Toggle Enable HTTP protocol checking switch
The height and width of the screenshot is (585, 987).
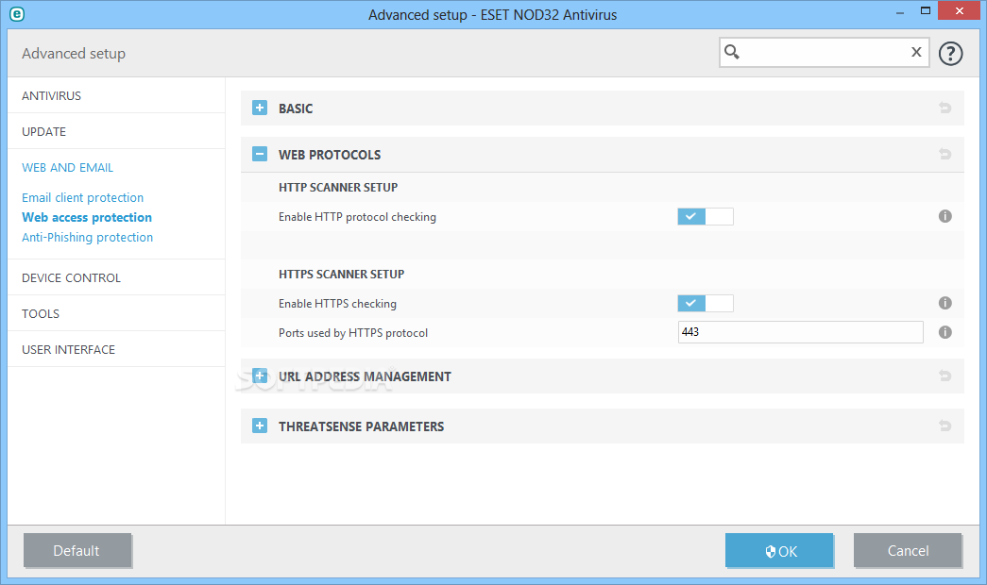click(x=705, y=216)
